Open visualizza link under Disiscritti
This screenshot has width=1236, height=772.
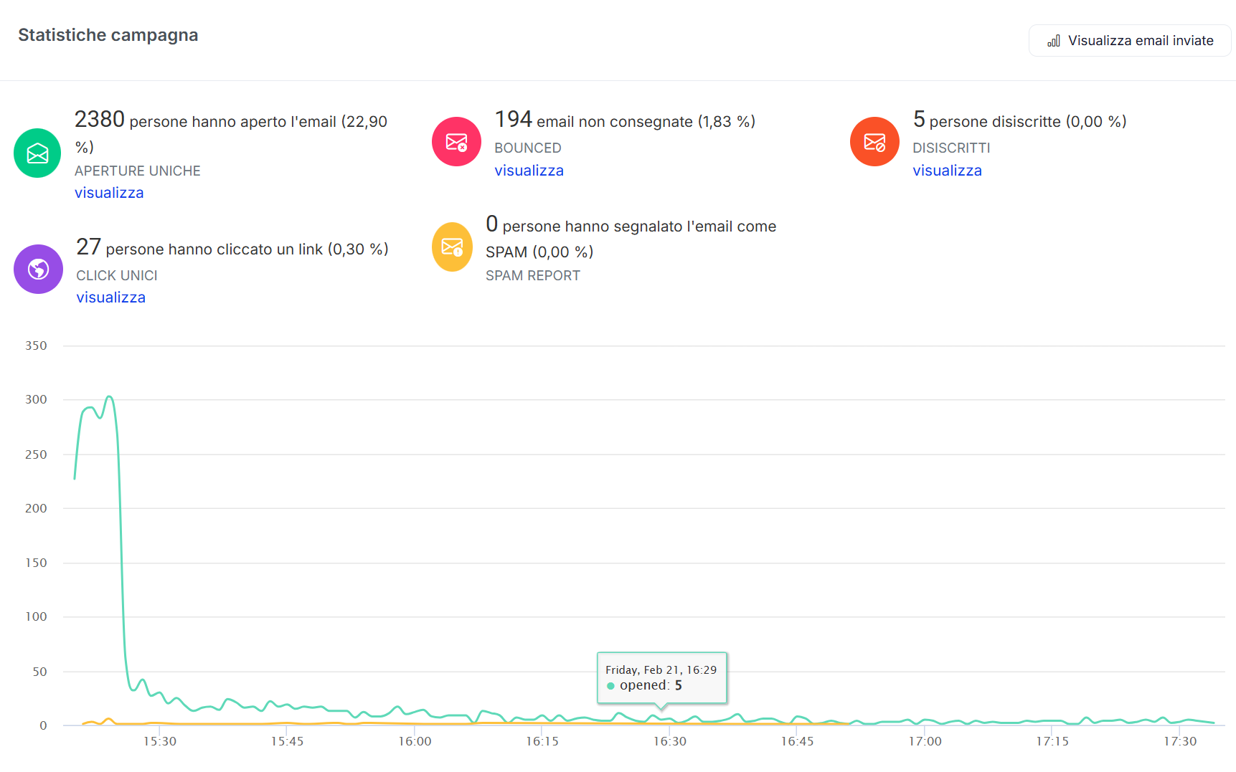point(947,171)
